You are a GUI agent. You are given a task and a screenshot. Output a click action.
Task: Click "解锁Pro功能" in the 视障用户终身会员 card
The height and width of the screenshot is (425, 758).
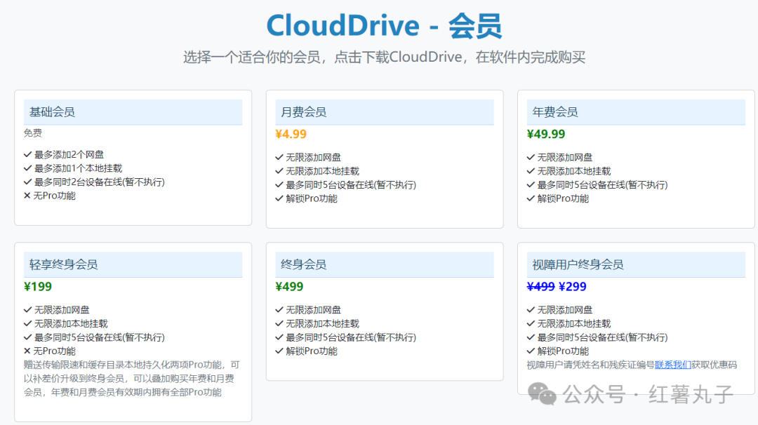(563, 351)
